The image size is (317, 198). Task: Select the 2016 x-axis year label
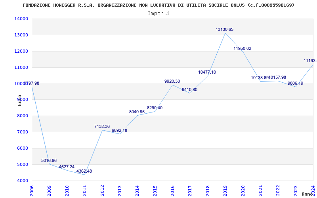coord(172,190)
